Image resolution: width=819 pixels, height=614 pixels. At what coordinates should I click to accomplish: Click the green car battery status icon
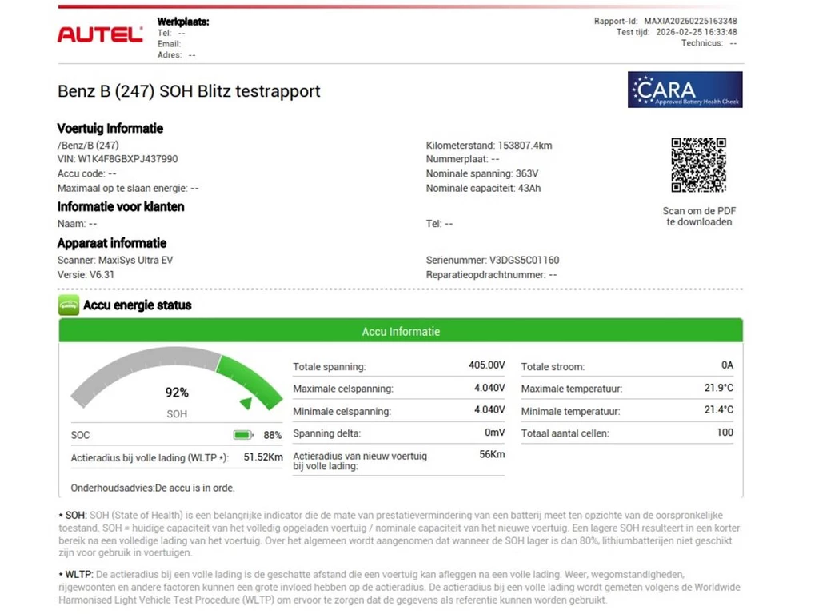tap(69, 305)
